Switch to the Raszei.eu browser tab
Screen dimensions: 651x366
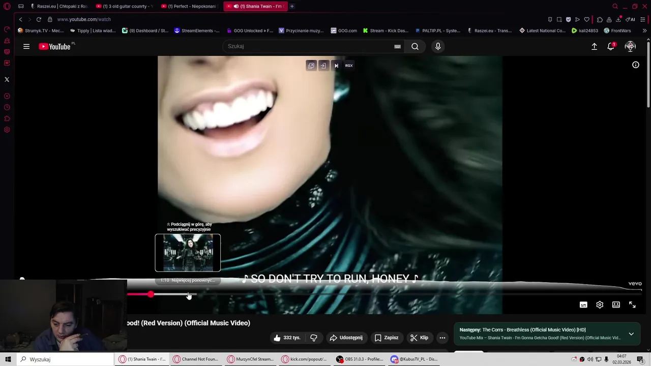click(60, 6)
